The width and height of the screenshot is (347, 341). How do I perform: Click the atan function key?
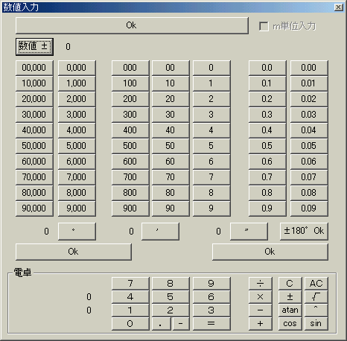click(290, 310)
